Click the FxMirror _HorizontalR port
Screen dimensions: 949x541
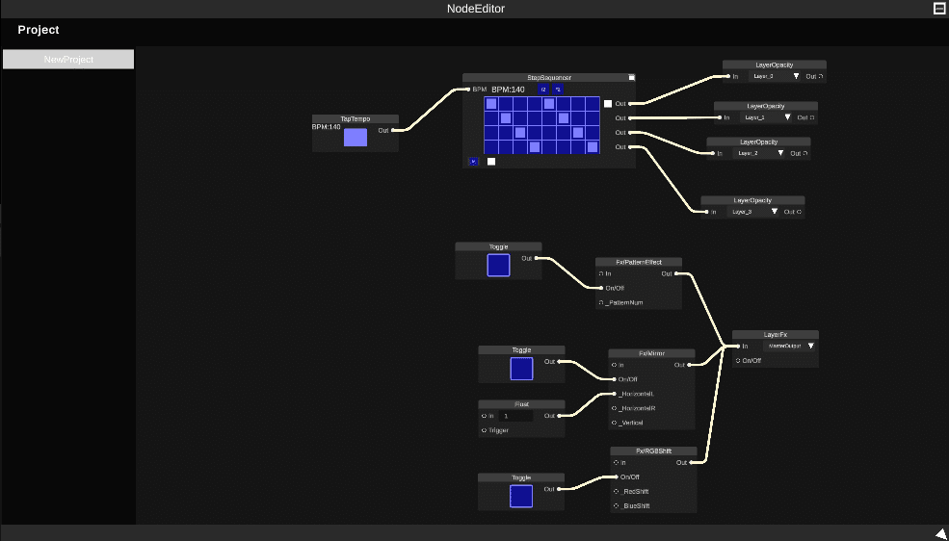point(615,408)
